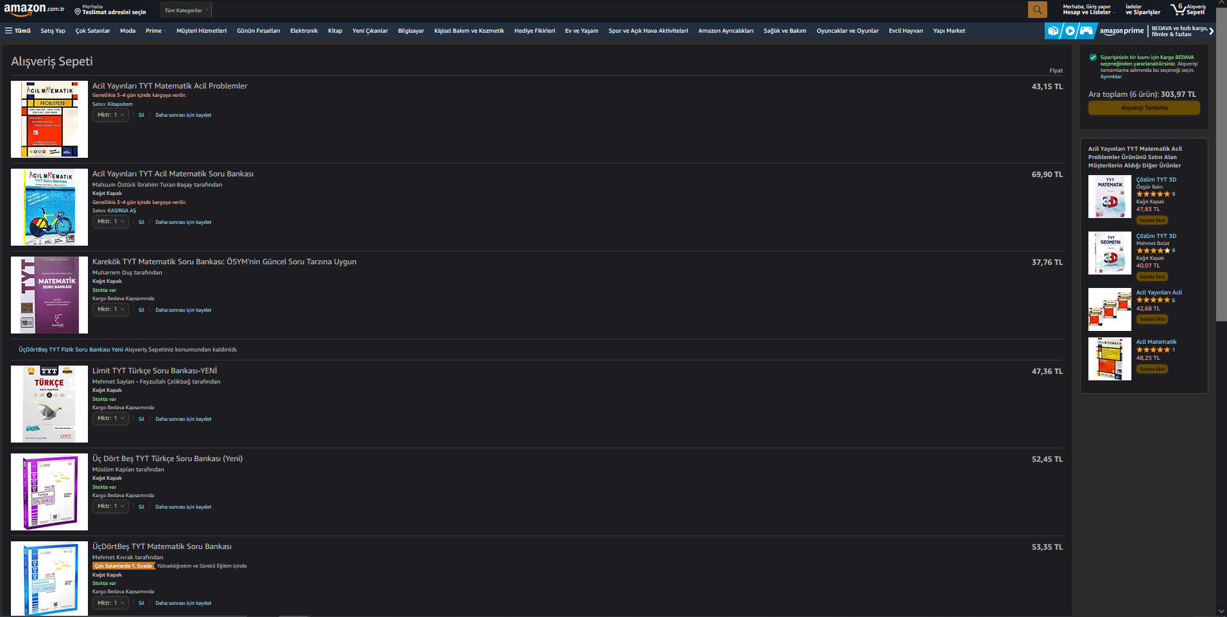This screenshot has width=1227, height=617.
Task: Click the search input field
Action: [619, 10]
